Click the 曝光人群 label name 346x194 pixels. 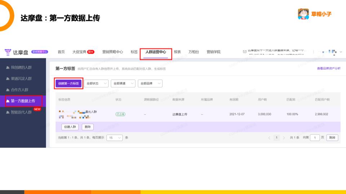pyautogui.click(x=91, y=112)
